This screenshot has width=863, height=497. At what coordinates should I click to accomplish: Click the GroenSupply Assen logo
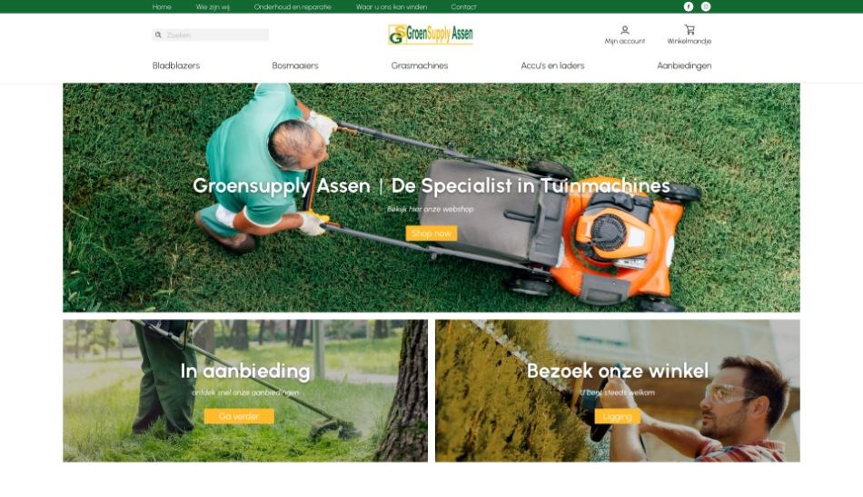tap(431, 35)
